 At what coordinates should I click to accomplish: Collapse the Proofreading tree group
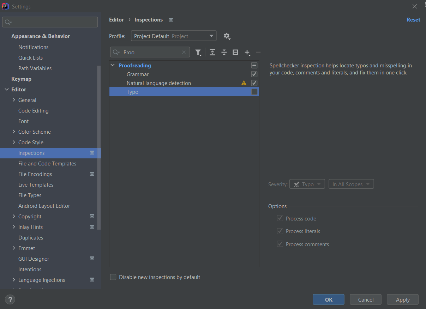113,65
